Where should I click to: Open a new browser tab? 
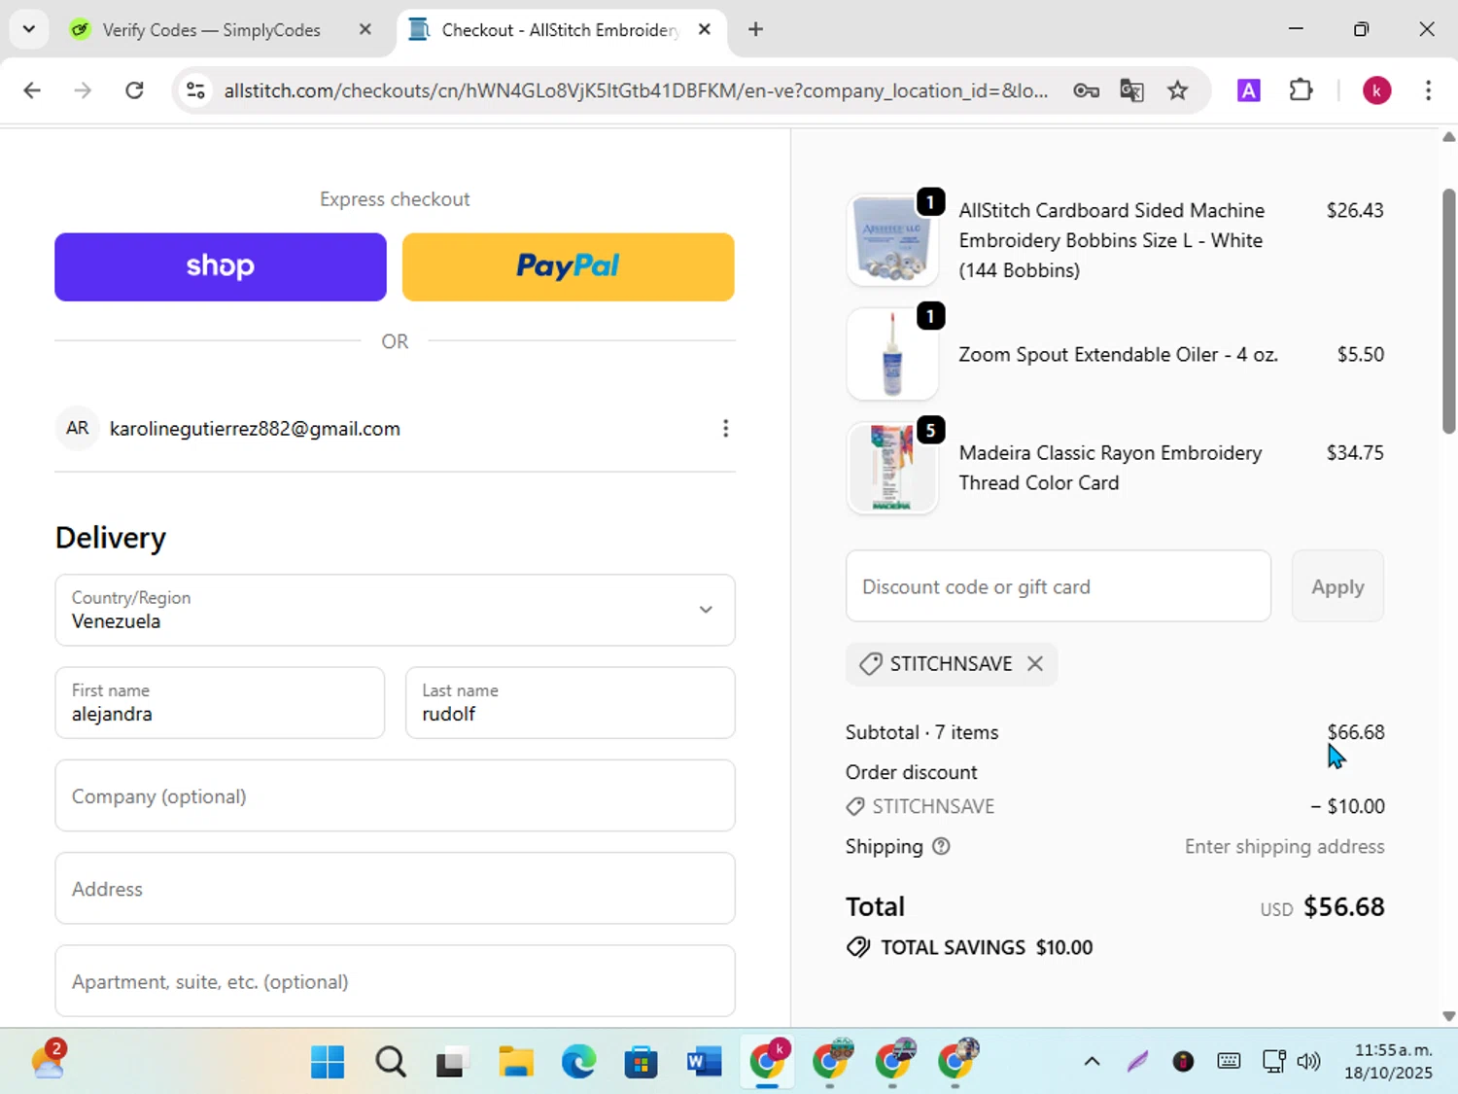(755, 29)
